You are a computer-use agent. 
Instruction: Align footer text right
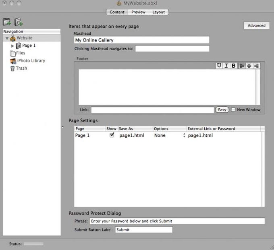[256, 66]
